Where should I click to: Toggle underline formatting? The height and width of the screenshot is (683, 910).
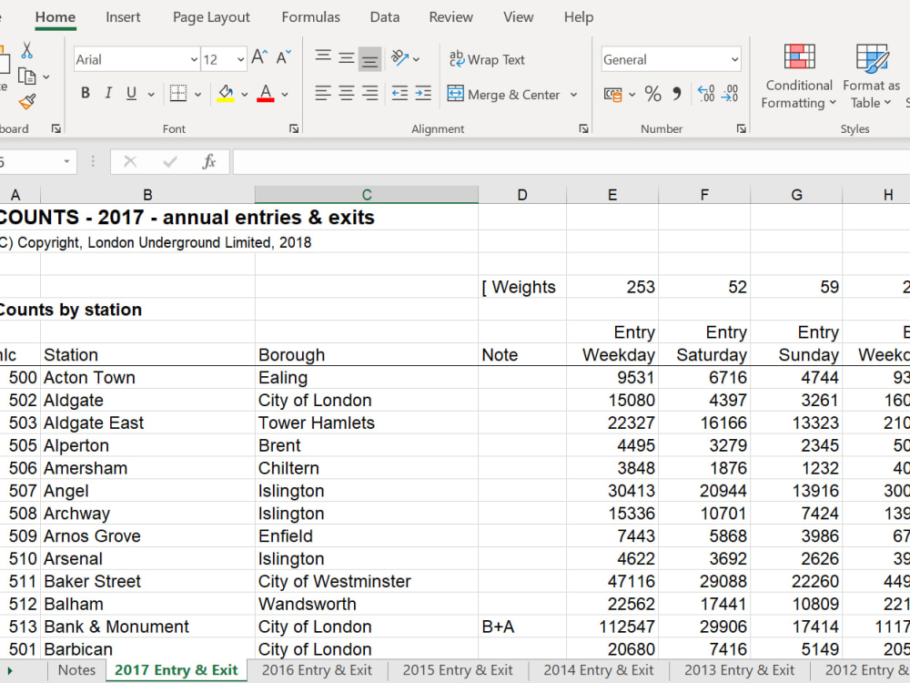point(131,93)
